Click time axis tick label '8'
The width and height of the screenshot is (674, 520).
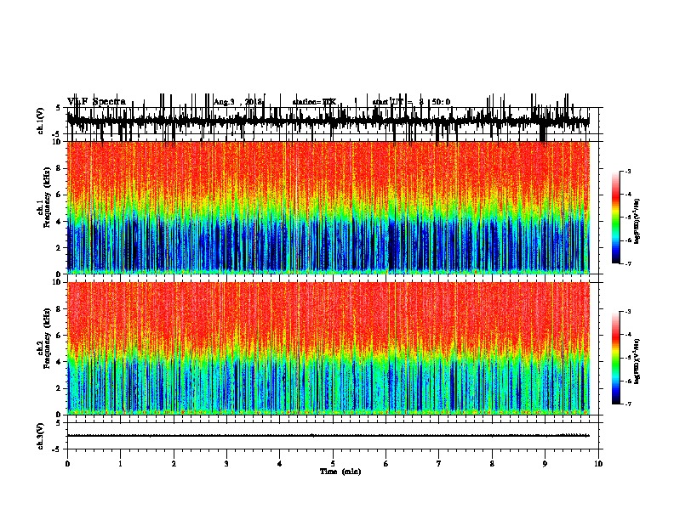point(492,464)
